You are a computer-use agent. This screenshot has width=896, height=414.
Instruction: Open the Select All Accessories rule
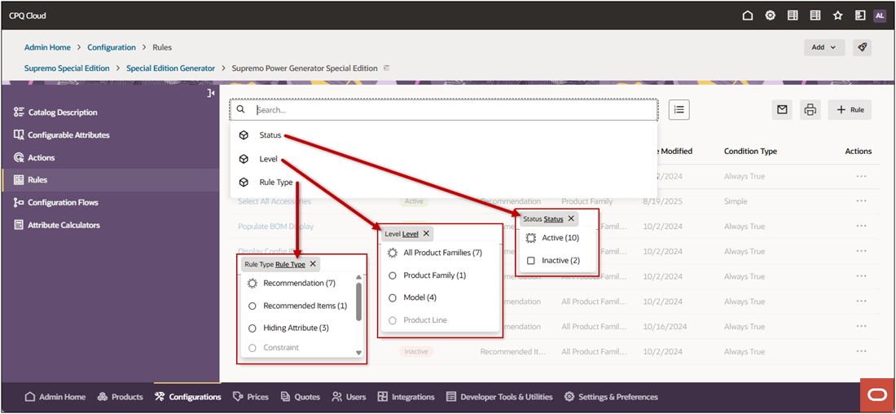pyautogui.click(x=275, y=201)
